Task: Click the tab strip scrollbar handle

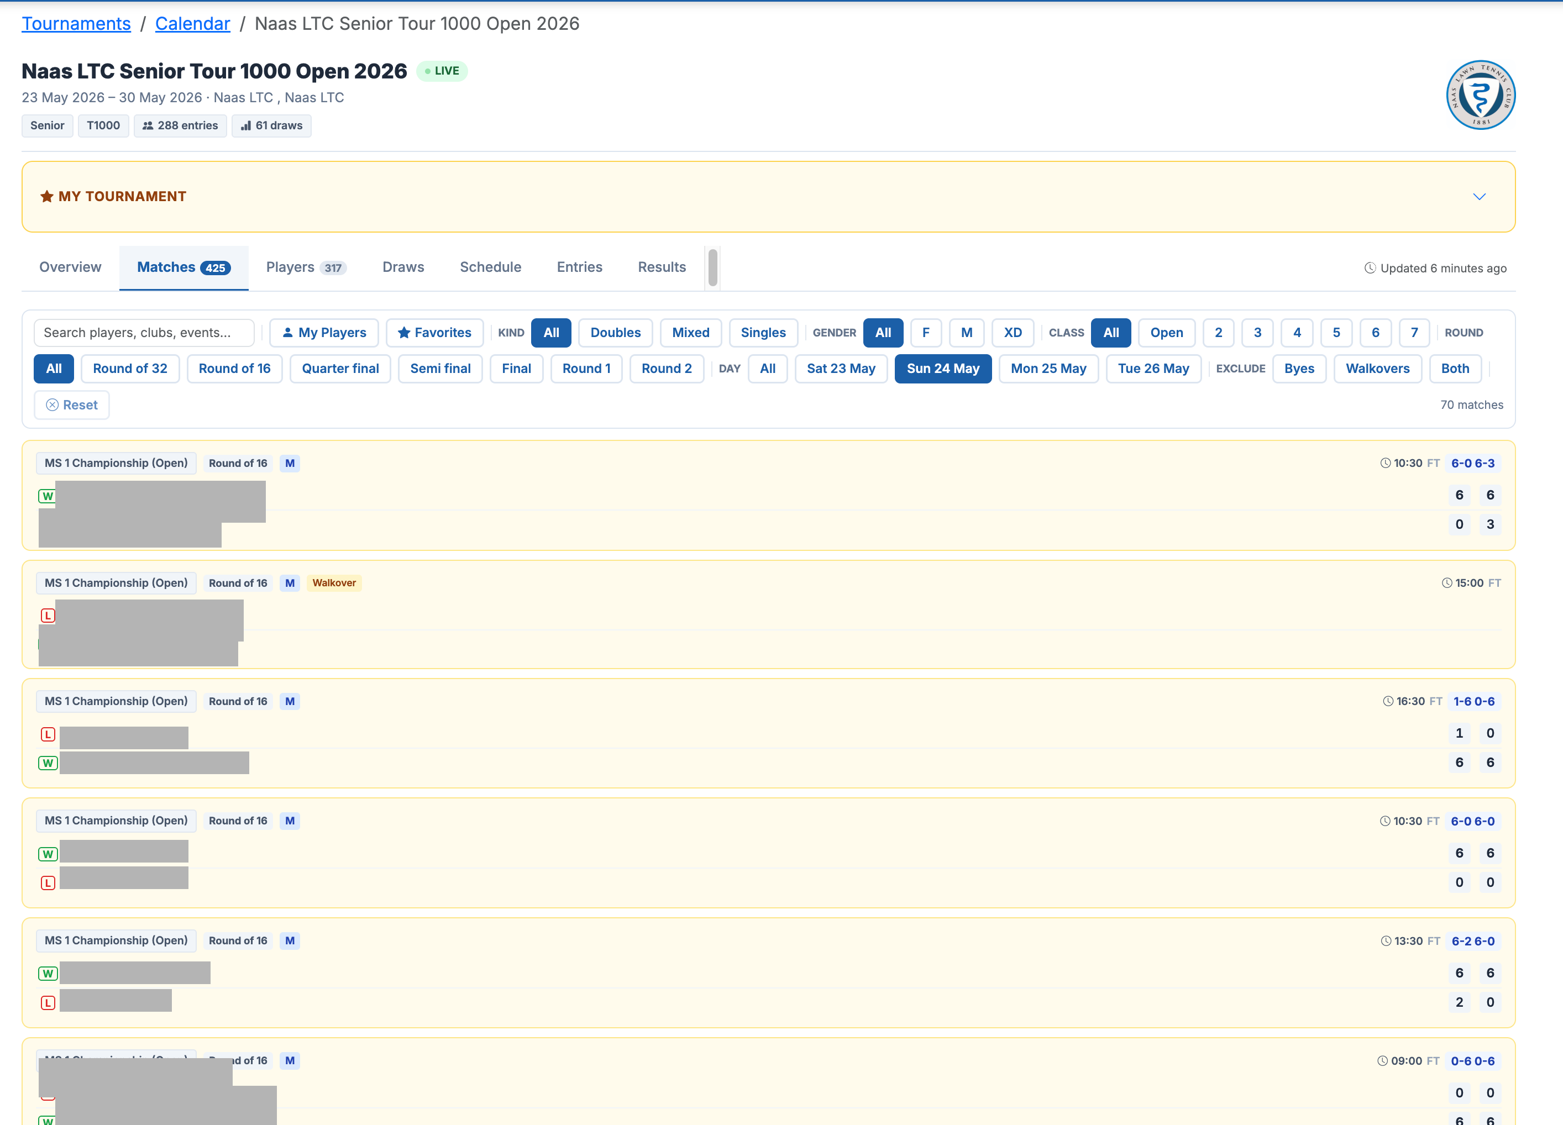Action: [712, 267]
